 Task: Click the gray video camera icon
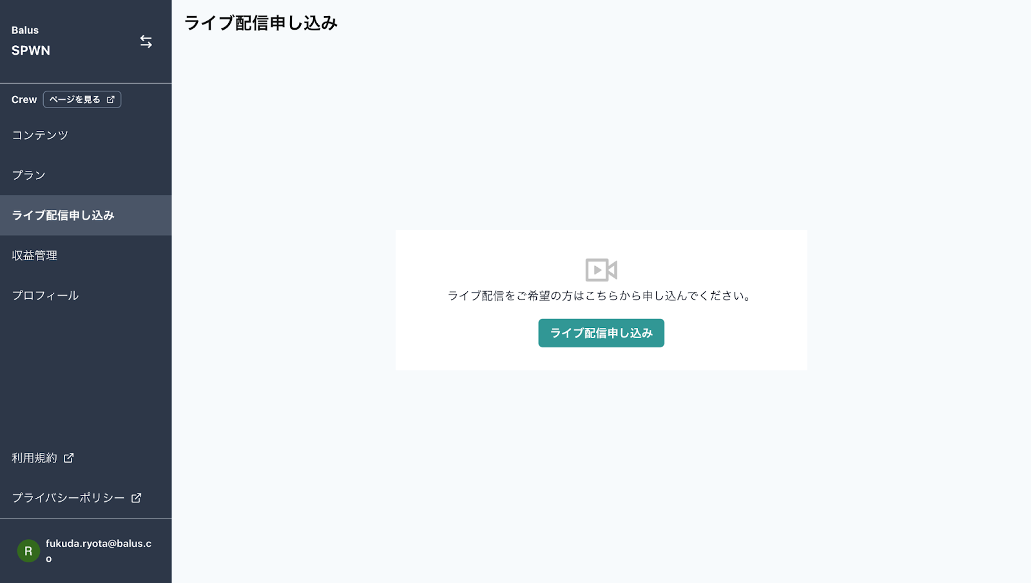tap(601, 270)
